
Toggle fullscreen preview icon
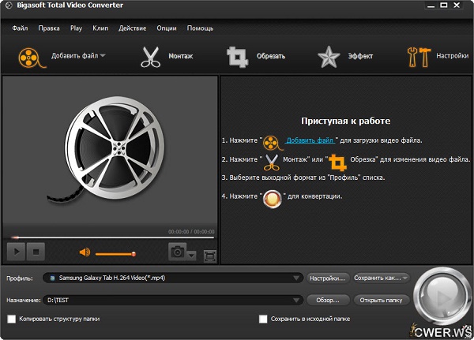pos(210,256)
